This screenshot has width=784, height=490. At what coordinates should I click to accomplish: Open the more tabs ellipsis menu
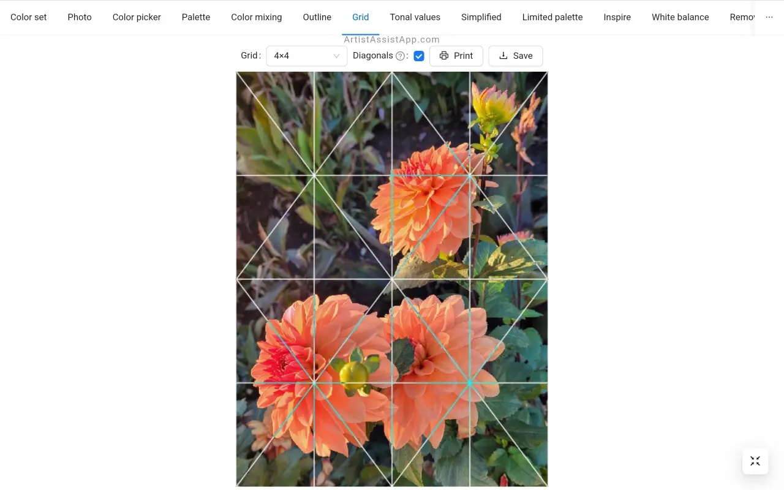click(769, 17)
